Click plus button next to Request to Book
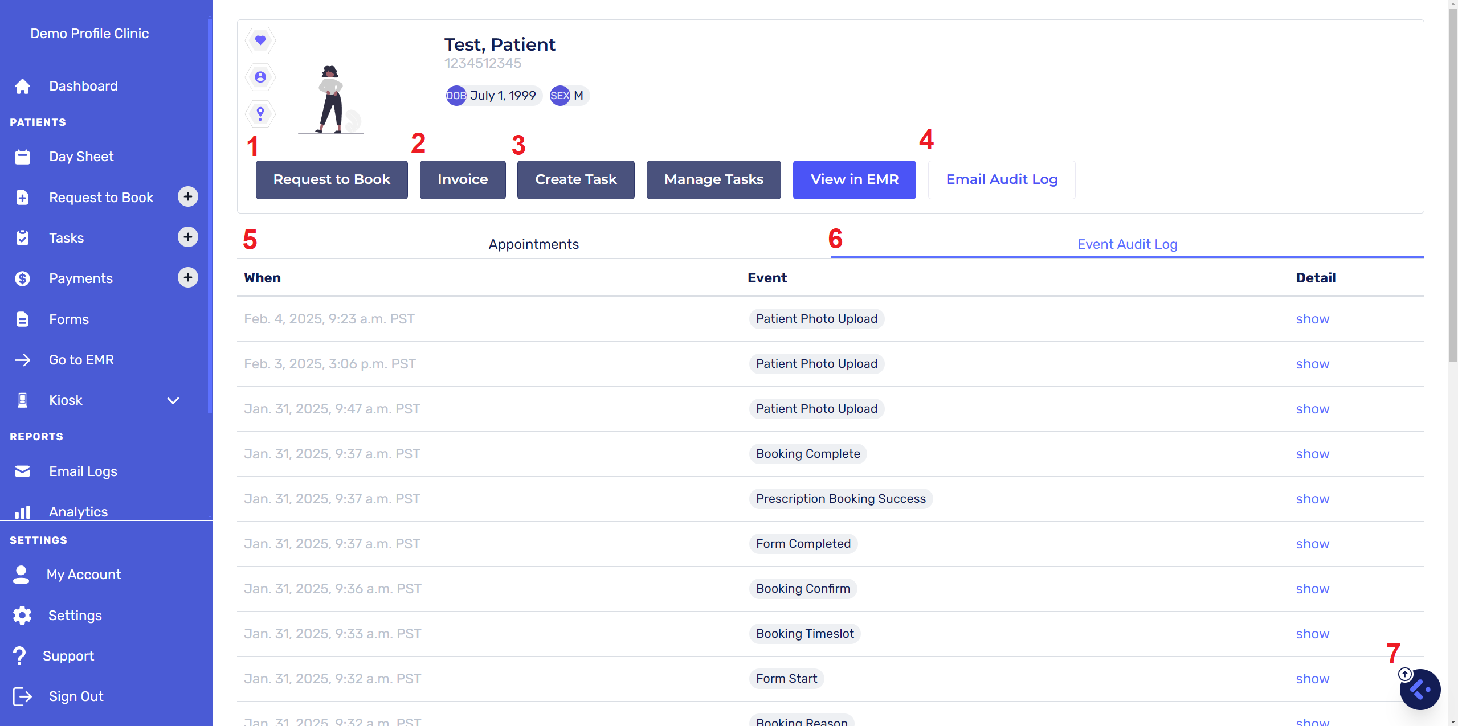 (x=187, y=196)
